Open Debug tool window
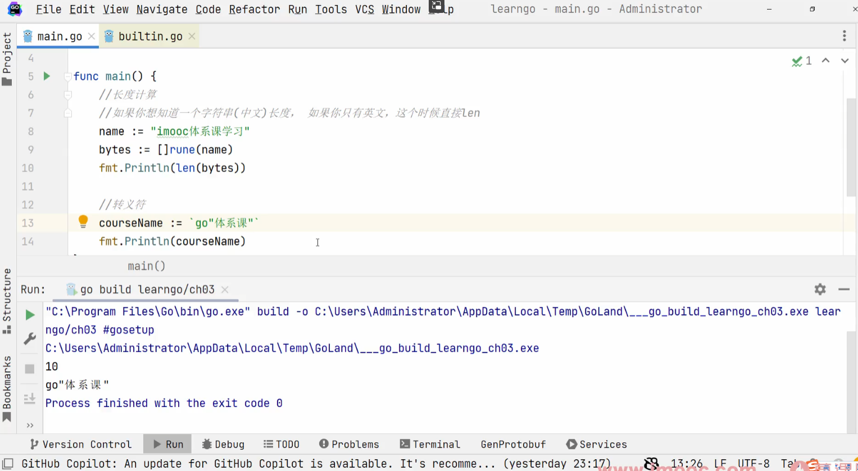The image size is (858, 471). pyautogui.click(x=223, y=444)
